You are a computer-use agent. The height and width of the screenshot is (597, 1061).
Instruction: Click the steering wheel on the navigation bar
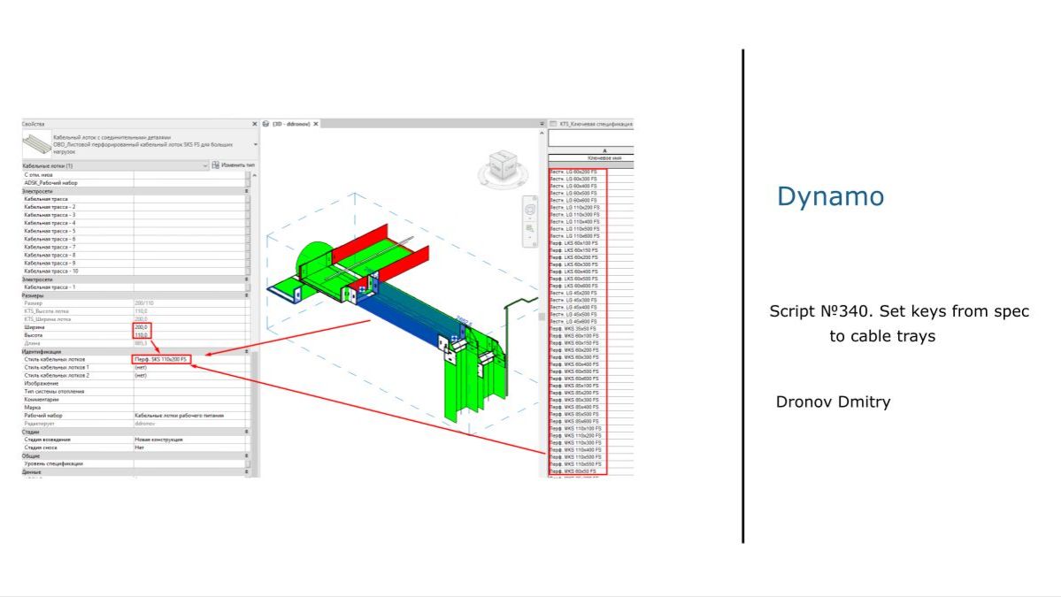530,210
